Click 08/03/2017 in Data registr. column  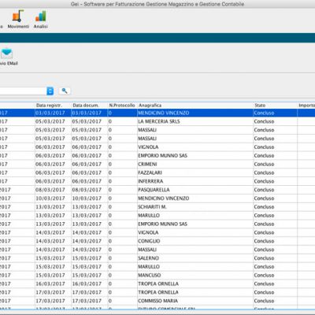[50, 190]
